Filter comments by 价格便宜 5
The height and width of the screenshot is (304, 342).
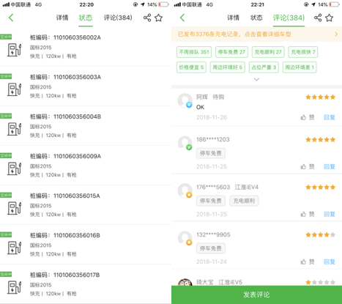click(191, 67)
